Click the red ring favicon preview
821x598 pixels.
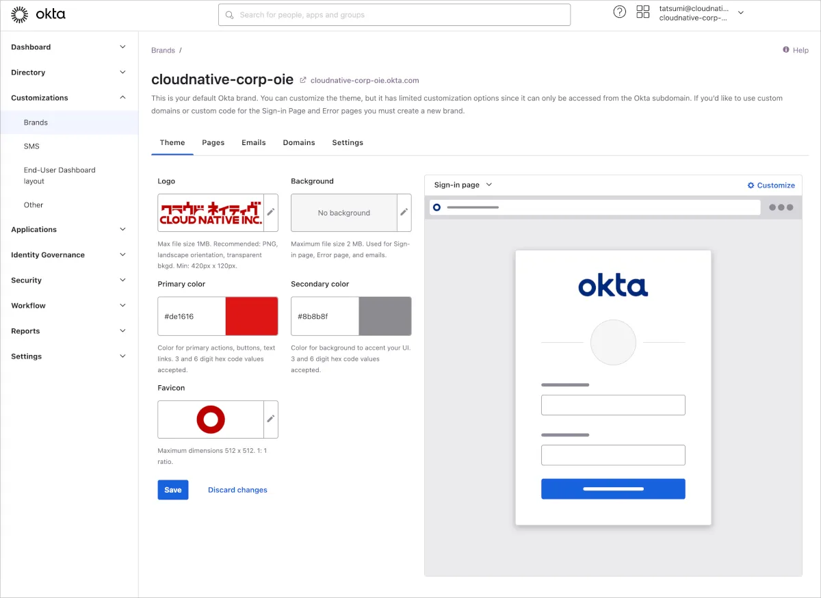click(x=211, y=419)
